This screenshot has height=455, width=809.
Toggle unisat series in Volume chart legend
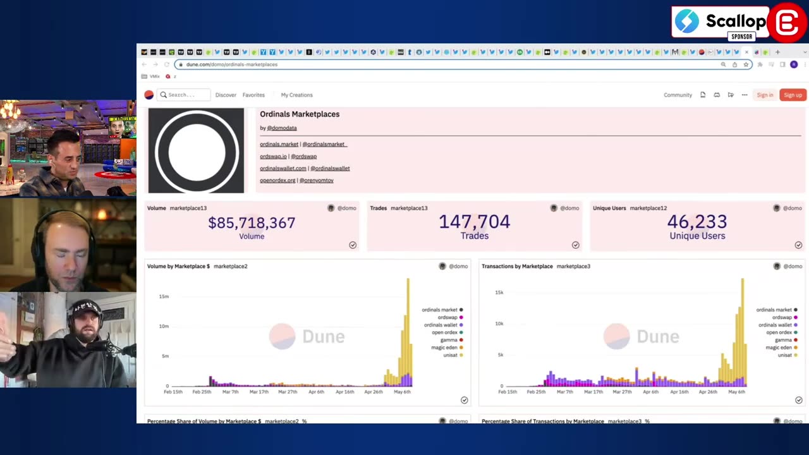pos(453,355)
